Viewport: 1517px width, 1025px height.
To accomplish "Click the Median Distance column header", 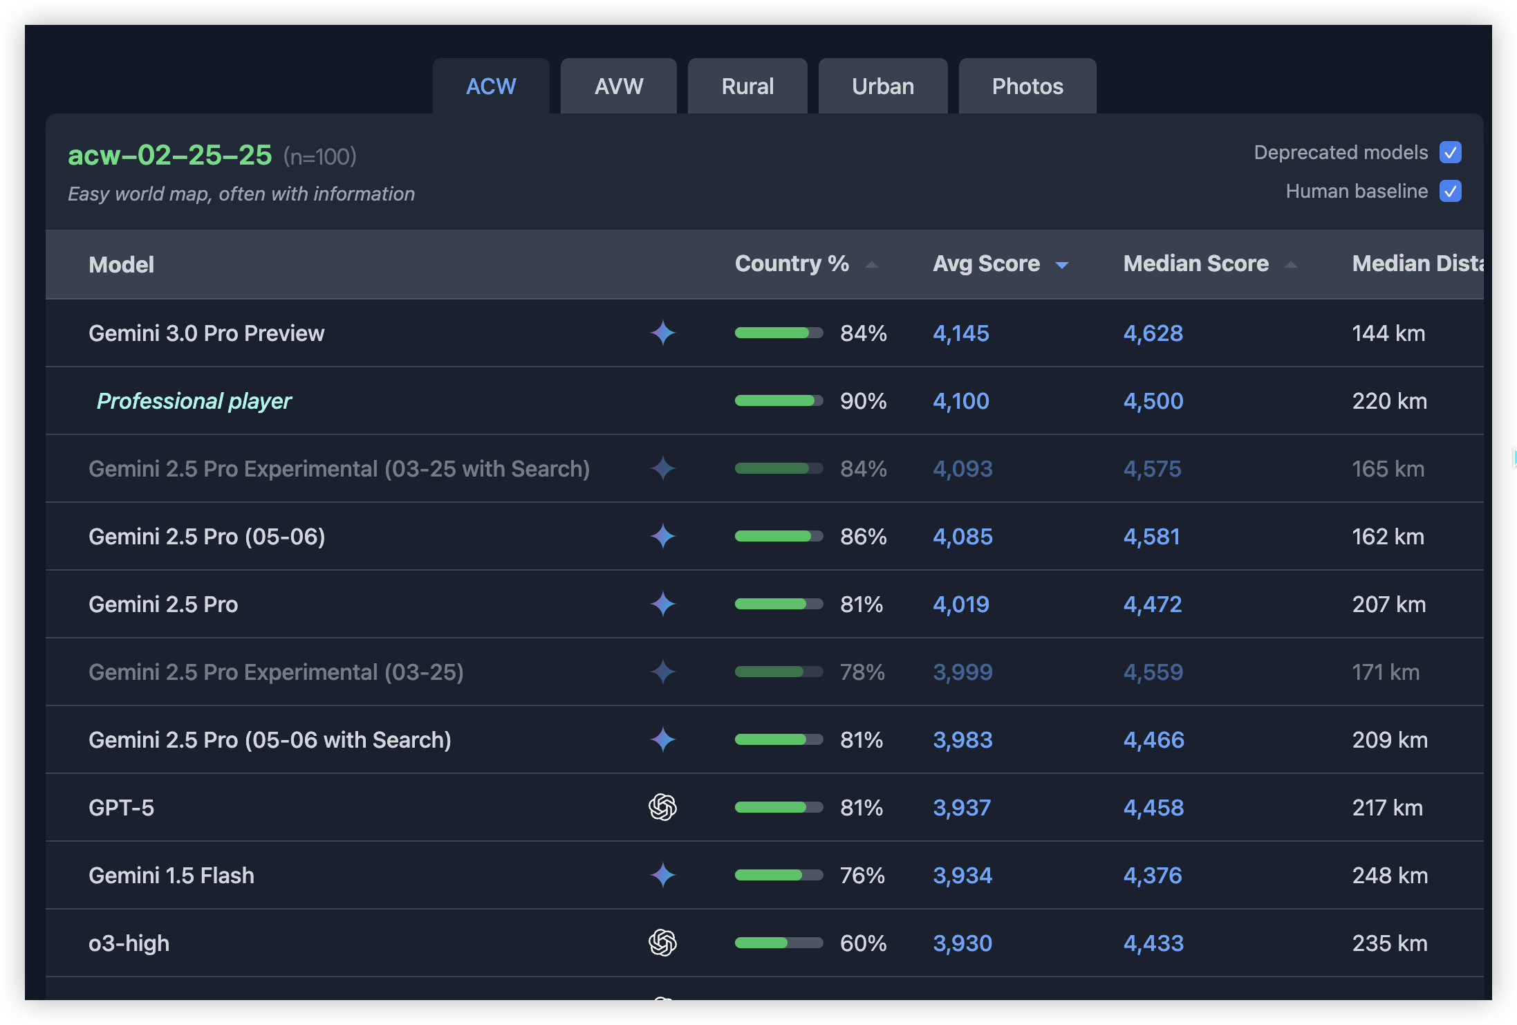I will point(1417,264).
